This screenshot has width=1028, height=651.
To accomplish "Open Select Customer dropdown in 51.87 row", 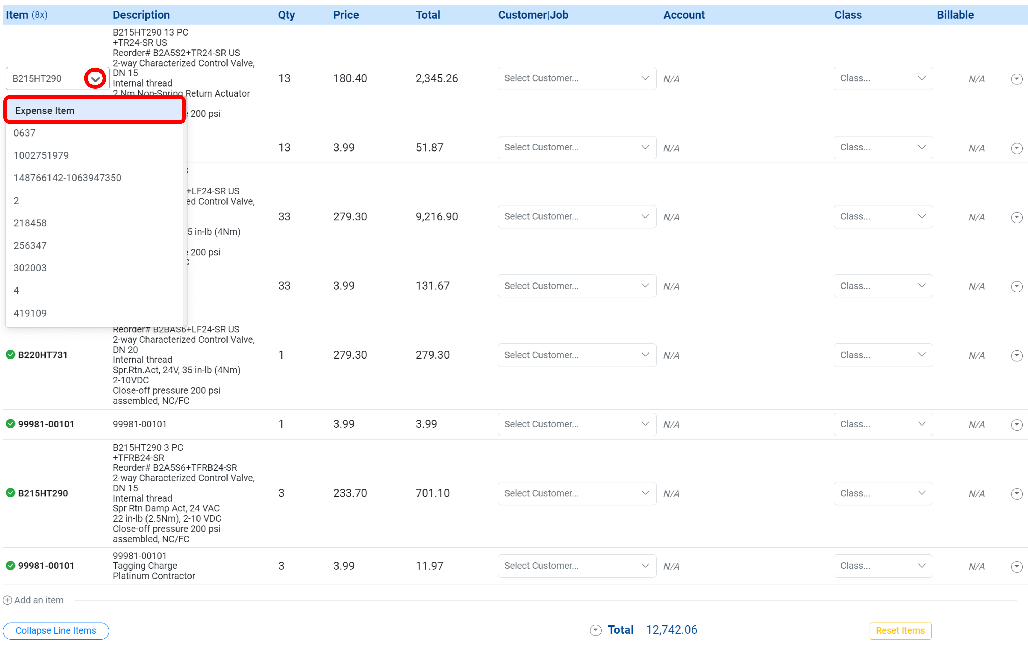I will pyautogui.click(x=576, y=148).
